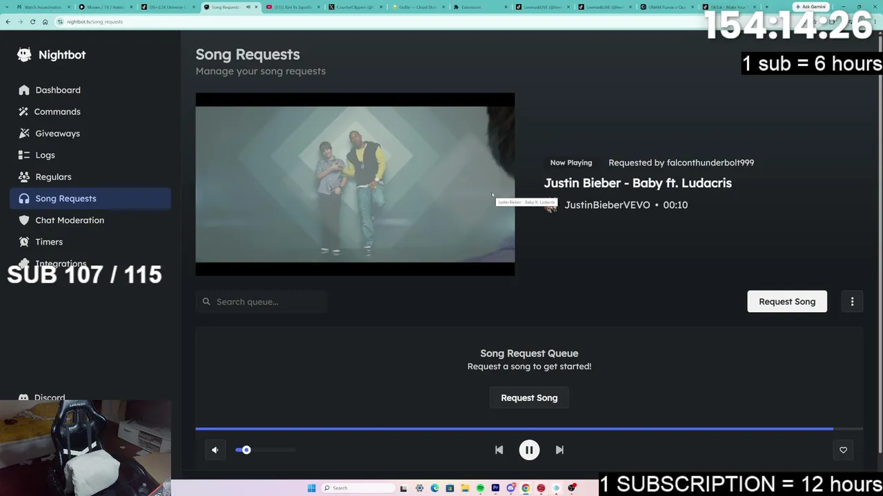
Task: Pause the currently playing song
Action: [x=529, y=450]
